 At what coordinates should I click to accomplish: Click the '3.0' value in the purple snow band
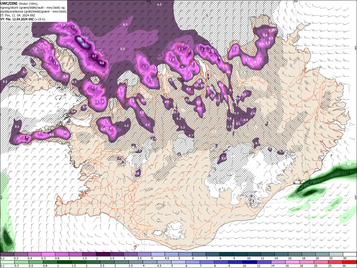click(94, 56)
